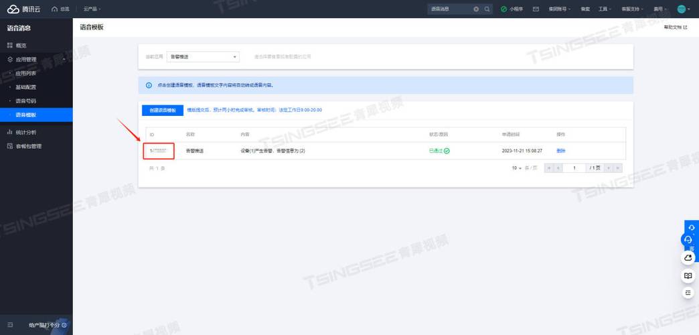Click the 共 1 条 total count text

tap(157, 168)
